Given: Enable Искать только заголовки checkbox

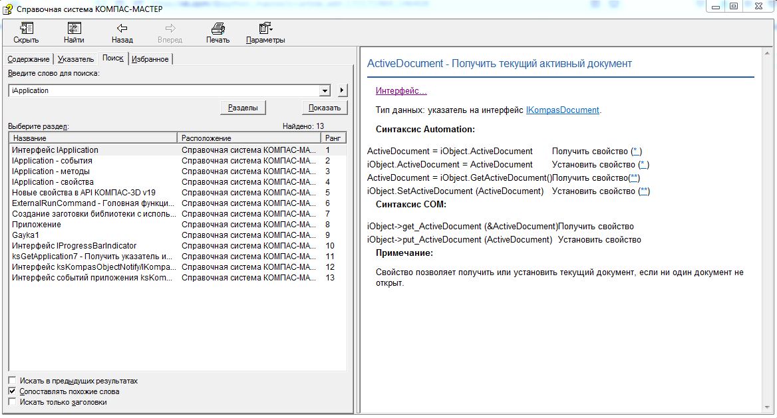Looking at the screenshot, I should tap(13, 402).
